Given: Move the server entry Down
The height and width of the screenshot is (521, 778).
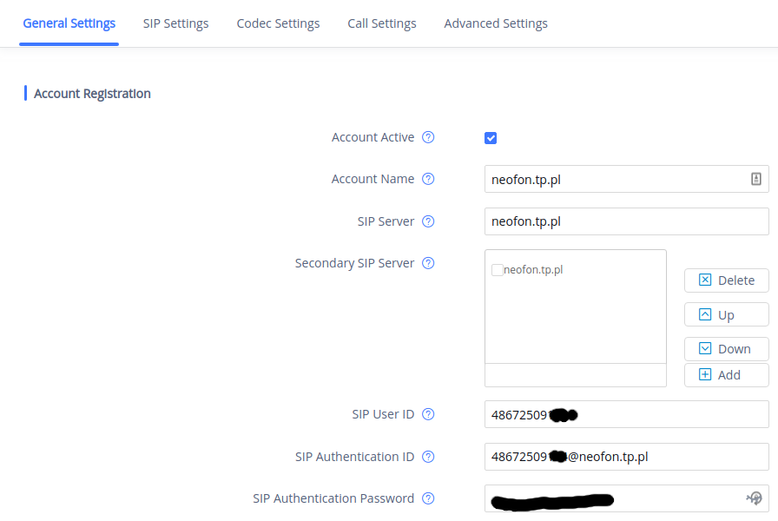Looking at the screenshot, I should [x=726, y=348].
